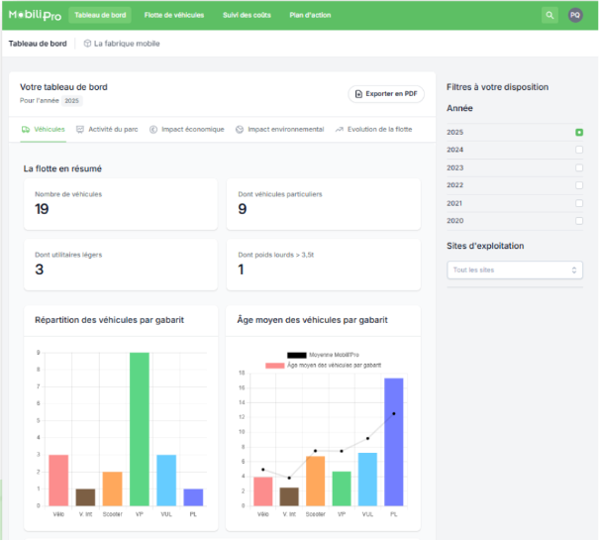Click the Sites d'exploitation heading
Viewport: 599px width, 541px height.
pos(485,246)
